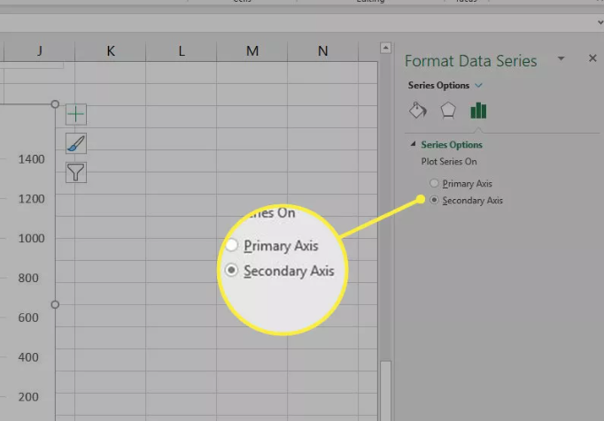Select Primary Axis radio button in pane
Viewport: 604px width, 421px height.
click(x=434, y=183)
